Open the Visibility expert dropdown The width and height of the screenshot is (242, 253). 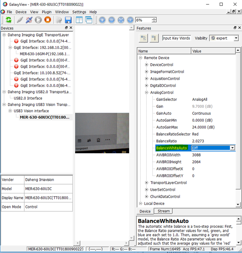point(224,38)
